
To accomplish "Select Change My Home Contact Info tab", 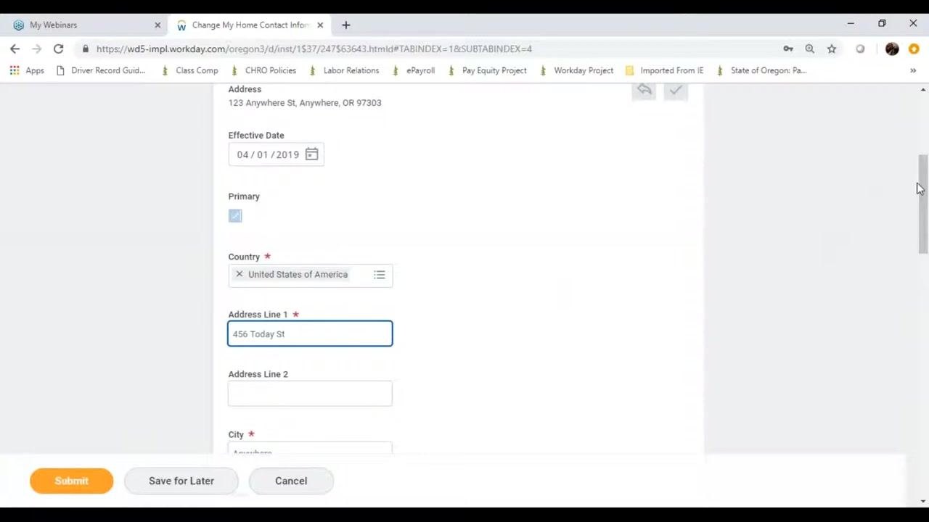I will coord(248,25).
